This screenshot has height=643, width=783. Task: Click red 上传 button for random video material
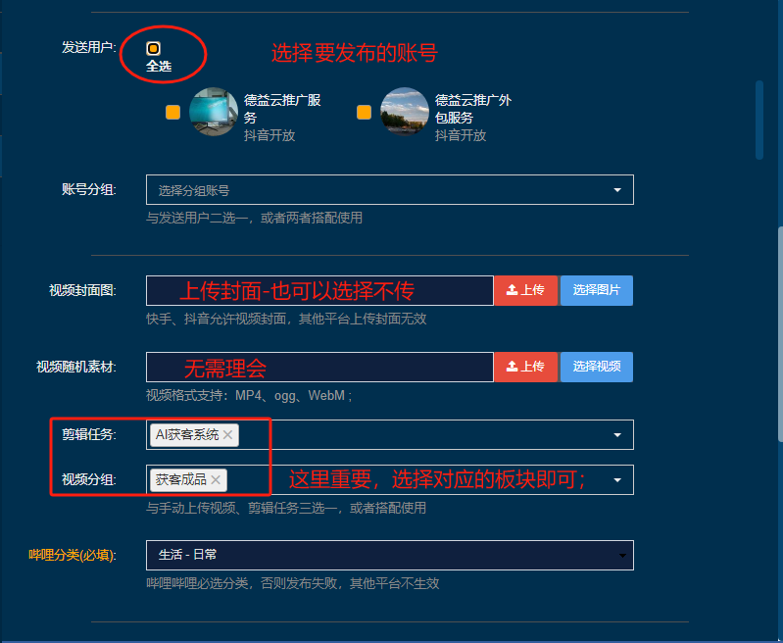click(x=525, y=368)
